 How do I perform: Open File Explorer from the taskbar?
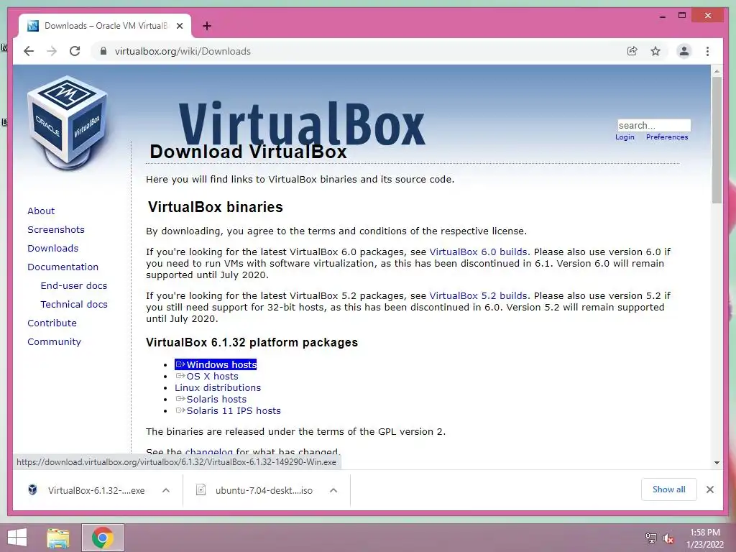click(x=58, y=538)
